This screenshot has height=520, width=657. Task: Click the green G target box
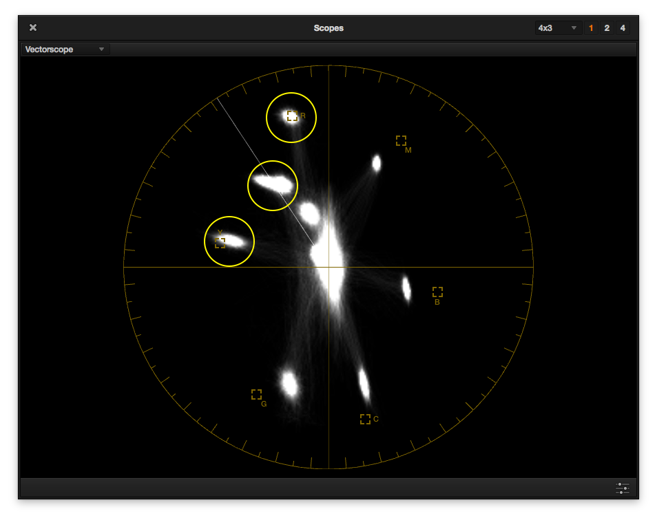256,394
